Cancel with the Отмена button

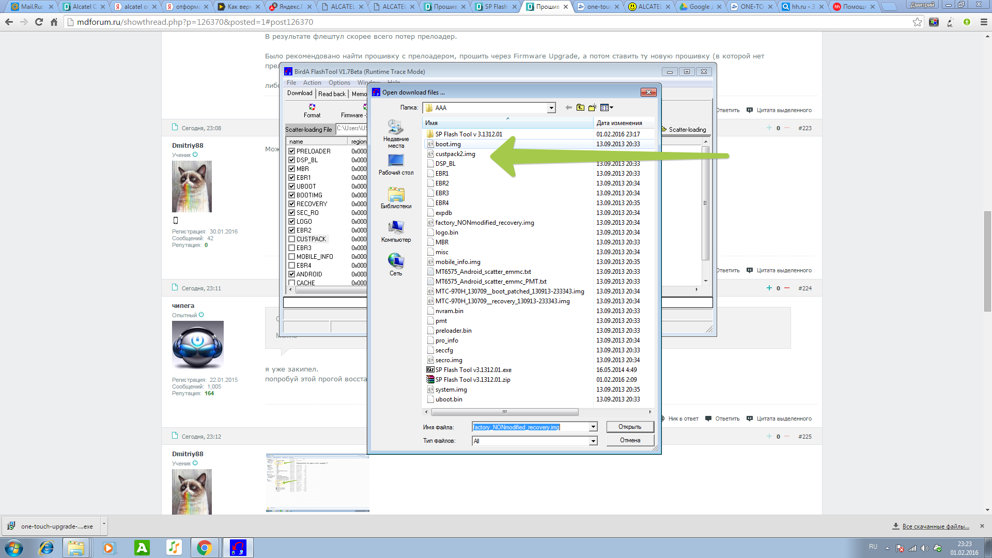tap(630, 440)
